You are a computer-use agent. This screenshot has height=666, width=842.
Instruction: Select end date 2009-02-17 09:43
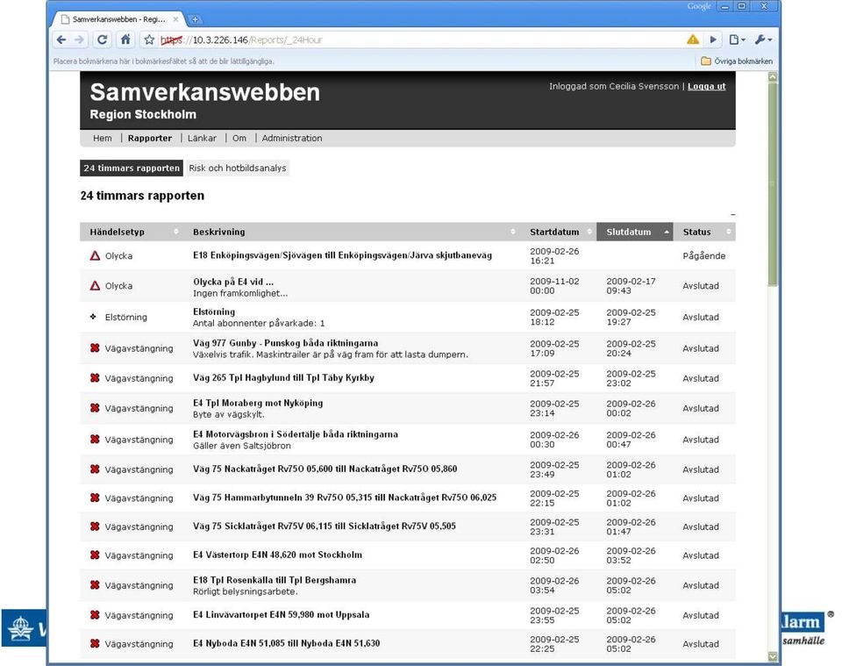click(x=631, y=286)
